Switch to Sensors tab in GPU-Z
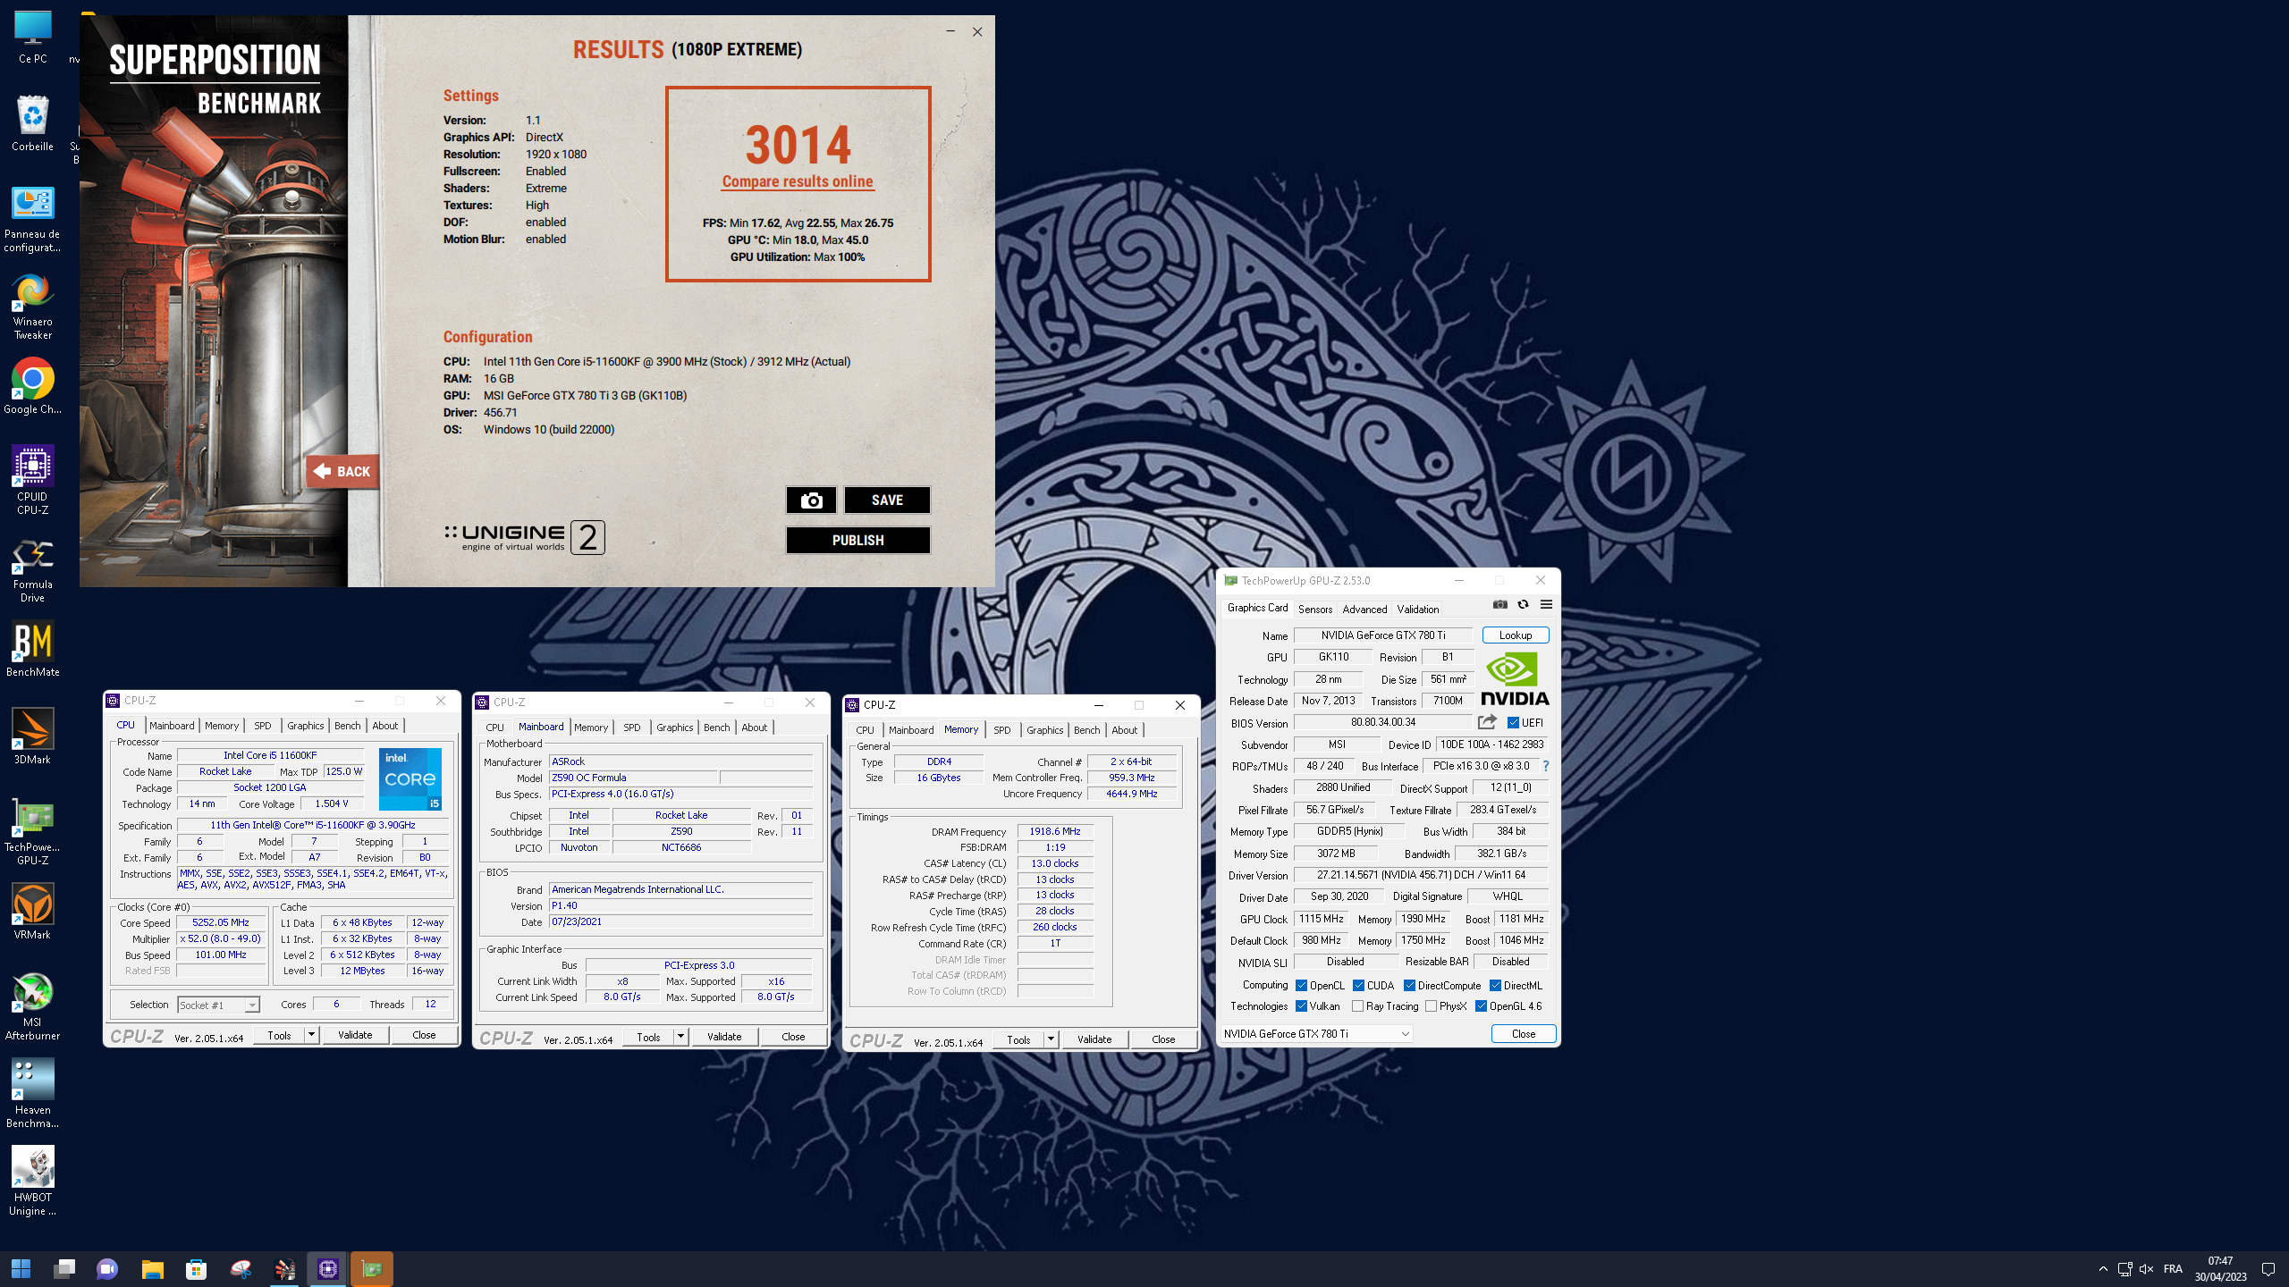Image resolution: width=2289 pixels, height=1287 pixels. pyautogui.click(x=1315, y=609)
